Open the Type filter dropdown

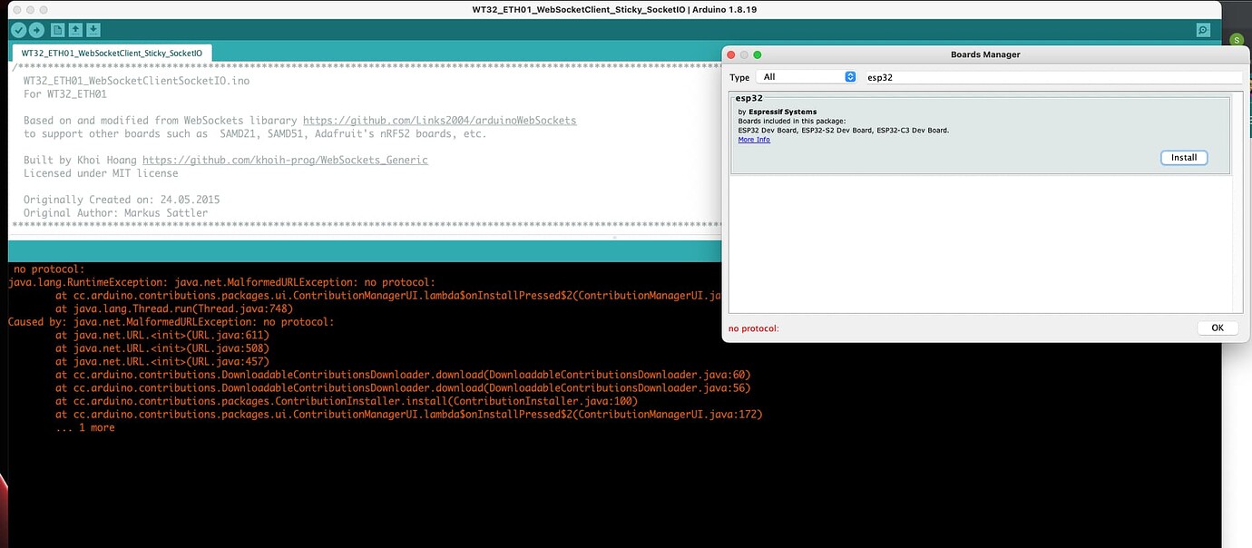[804, 77]
